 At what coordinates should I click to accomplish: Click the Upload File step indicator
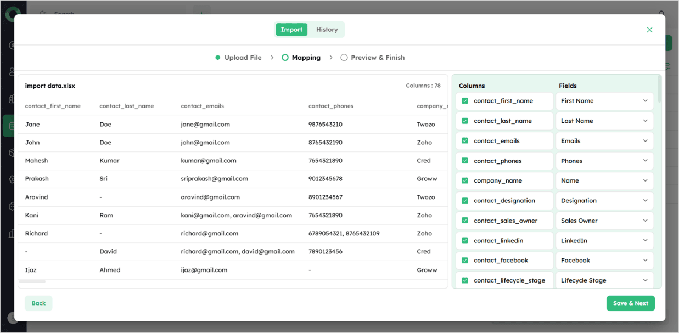(238, 58)
